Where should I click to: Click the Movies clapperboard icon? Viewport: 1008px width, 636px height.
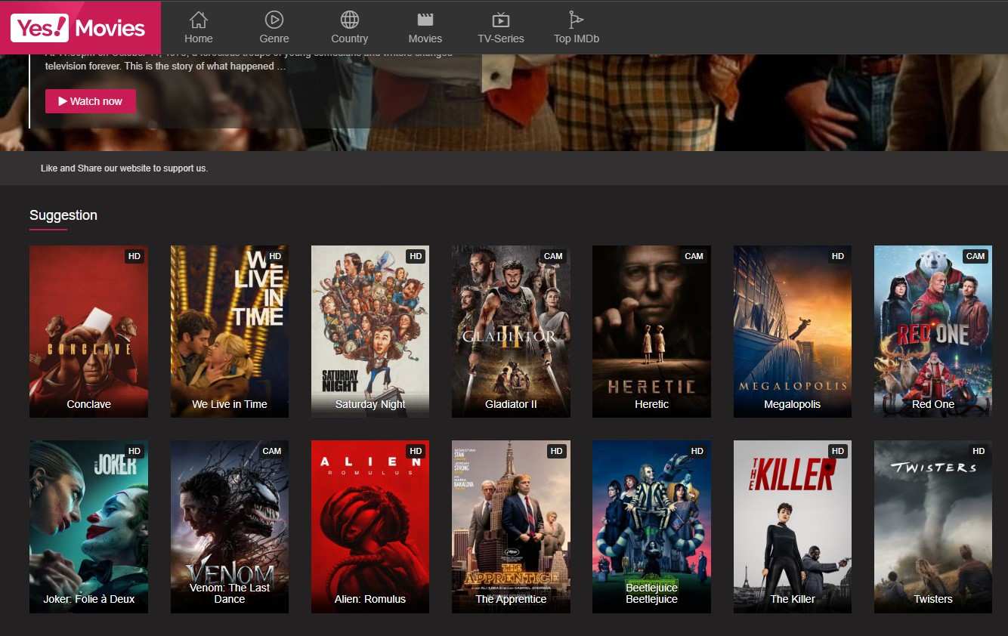[425, 20]
